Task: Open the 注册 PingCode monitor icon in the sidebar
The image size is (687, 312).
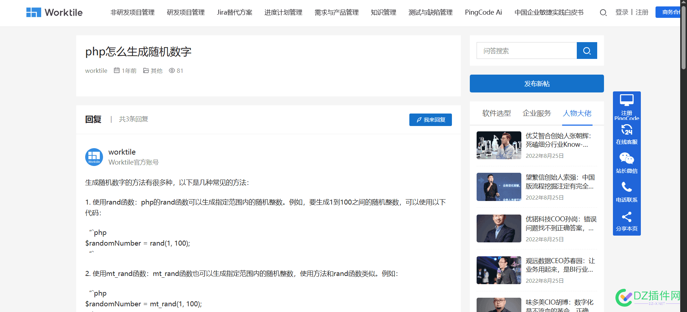Action: pyautogui.click(x=627, y=100)
